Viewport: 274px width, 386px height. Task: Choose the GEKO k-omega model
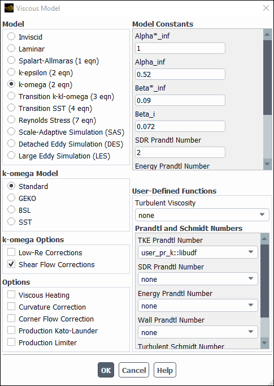click(x=11, y=198)
